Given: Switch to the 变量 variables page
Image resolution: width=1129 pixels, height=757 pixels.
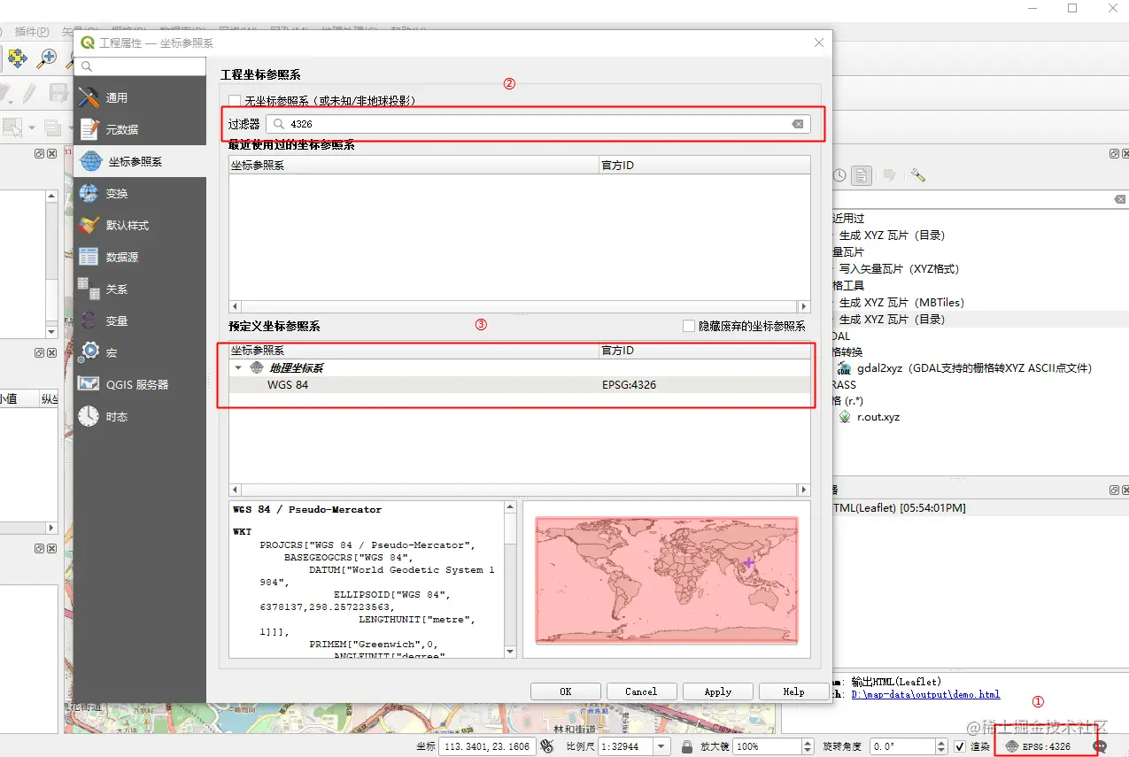Looking at the screenshot, I should 140,321.
